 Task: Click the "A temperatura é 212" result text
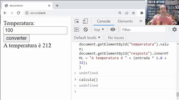point(27,46)
